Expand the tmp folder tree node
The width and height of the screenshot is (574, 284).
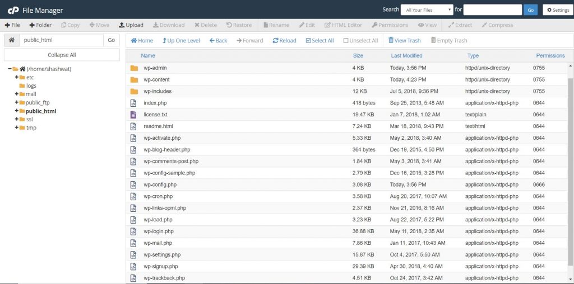pos(16,128)
